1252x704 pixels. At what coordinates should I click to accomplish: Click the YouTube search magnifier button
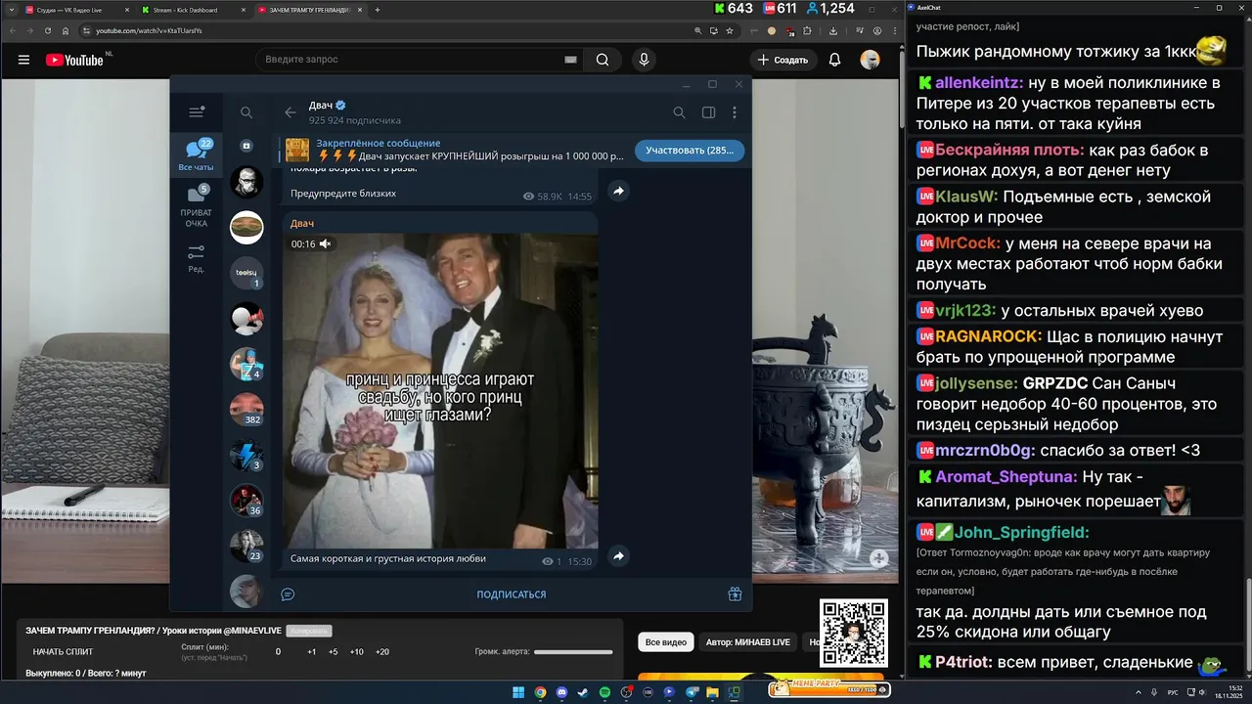pyautogui.click(x=603, y=60)
